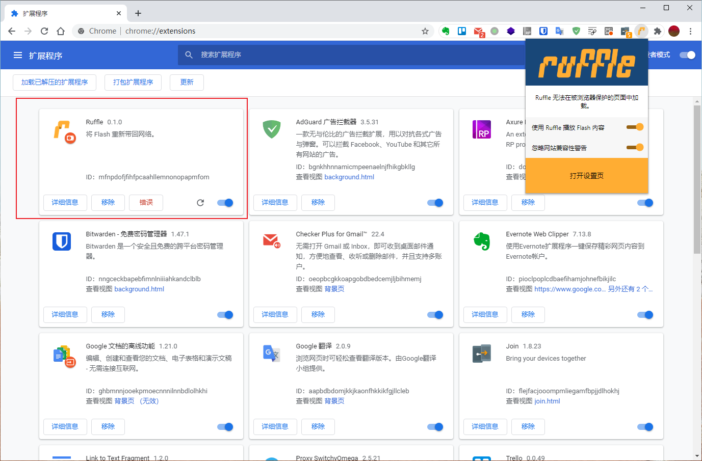Open the extensions hamburger main menu
This screenshot has width=702, height=461.
pyautogui.click(x=18, y=55)
